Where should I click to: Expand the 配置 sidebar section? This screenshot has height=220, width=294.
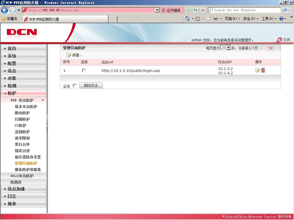pos(24,63)
